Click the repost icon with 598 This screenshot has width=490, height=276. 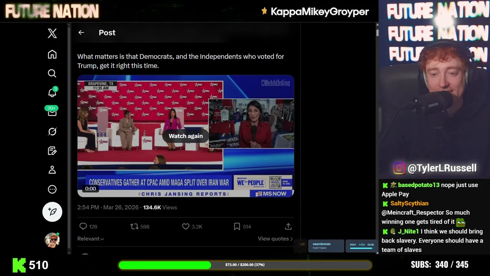click(x=134, y=227)
